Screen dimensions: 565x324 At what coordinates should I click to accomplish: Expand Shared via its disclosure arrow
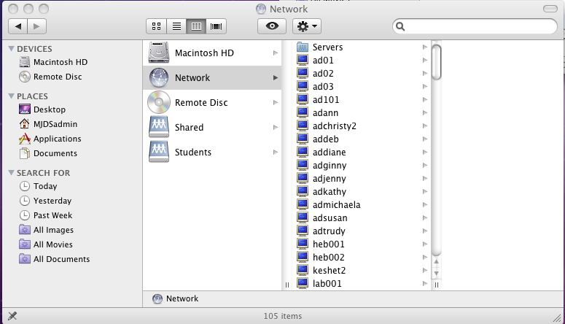coord(276,128)
